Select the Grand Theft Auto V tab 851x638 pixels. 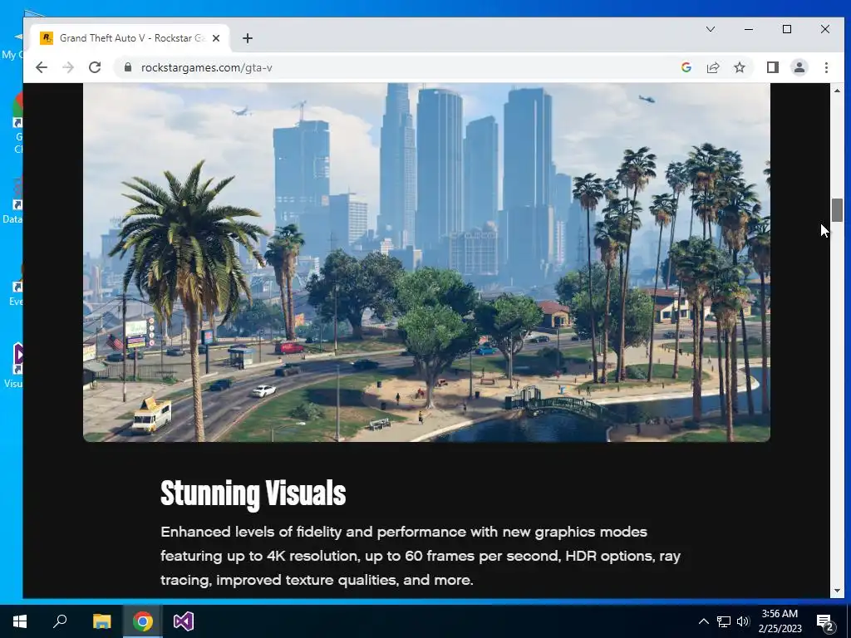(130, 38)
